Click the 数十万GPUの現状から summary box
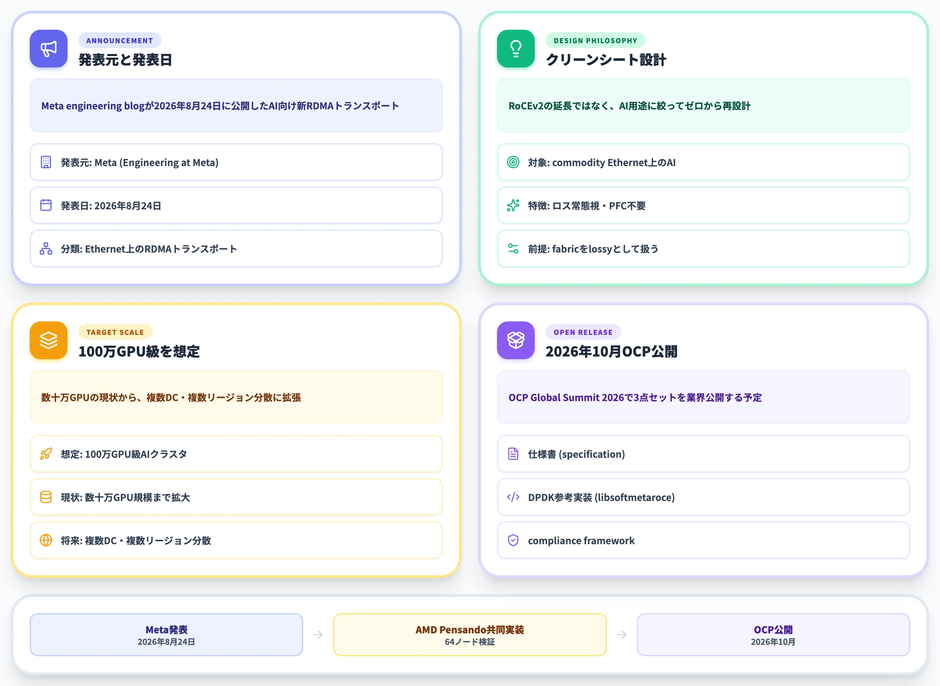This screenshot has width=940, height=686. click(x=236, y=397)
